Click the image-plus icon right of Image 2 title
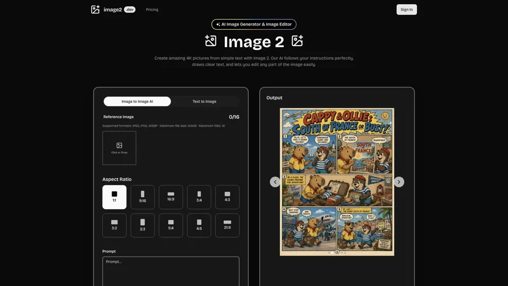This screenshot has width=508, height=286. coord(297,41)
